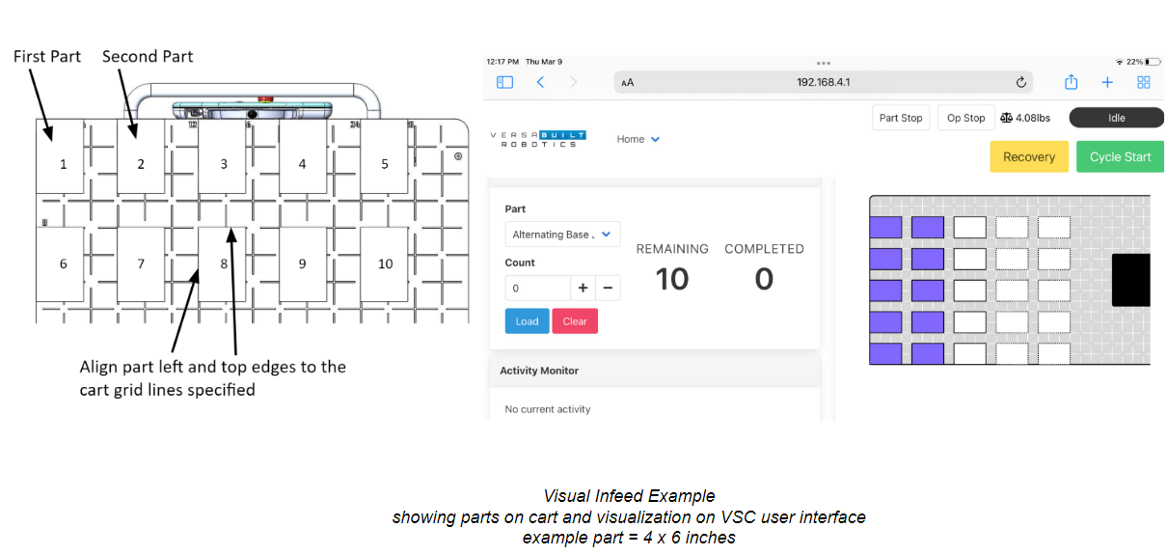Click the yellow Recovery button
Image resolution: width=1167 pixels, height=555 pixels.
(1028, 157)
